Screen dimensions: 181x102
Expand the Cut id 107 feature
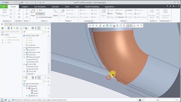[24, 50]
